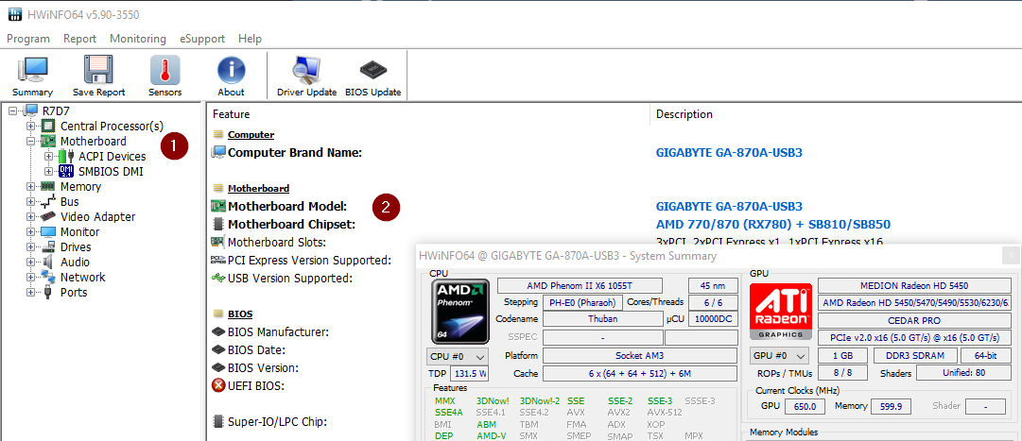Open the About info icon
Screen dimensions: 1022x441
231,70
